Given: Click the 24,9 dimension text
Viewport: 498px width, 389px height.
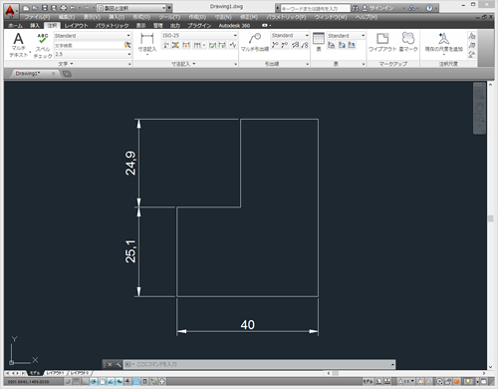Looking at the screenshot, I should click(x=130, y=163).
